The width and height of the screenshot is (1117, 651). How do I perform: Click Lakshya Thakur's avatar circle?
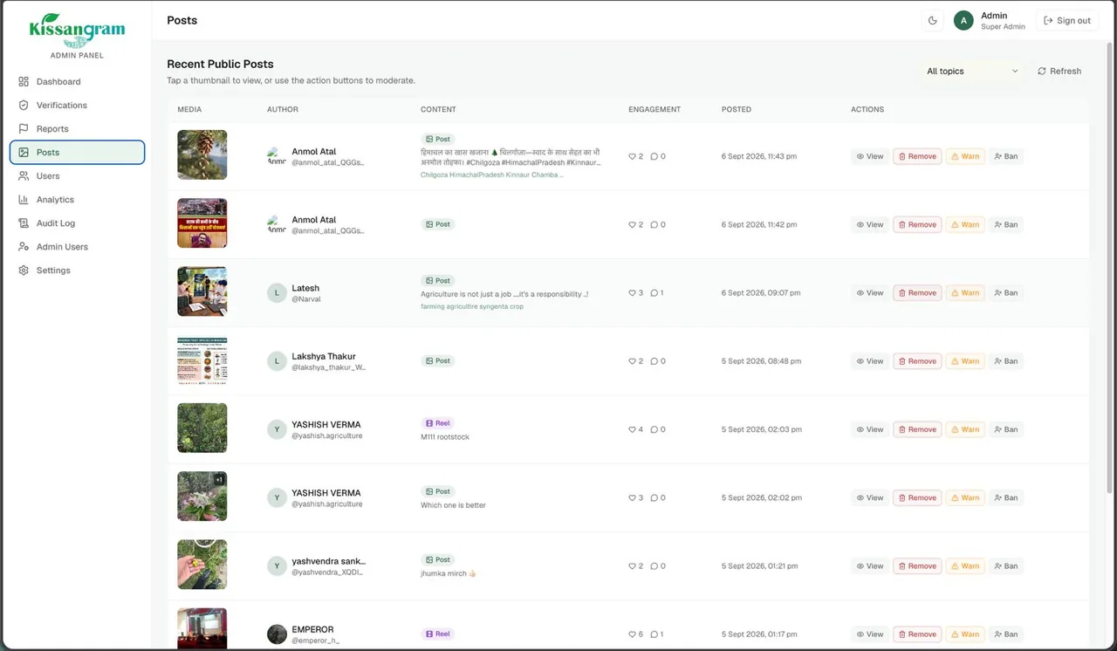coord(277,361)
